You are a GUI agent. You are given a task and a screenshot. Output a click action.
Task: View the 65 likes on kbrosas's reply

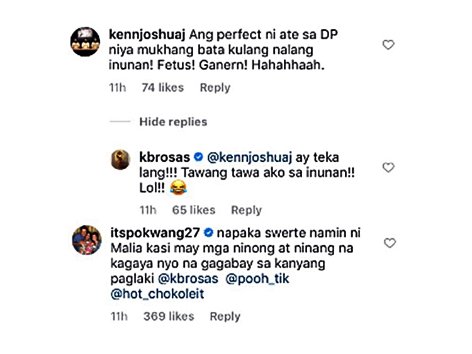pyautogui.click(x=193, y=210)
